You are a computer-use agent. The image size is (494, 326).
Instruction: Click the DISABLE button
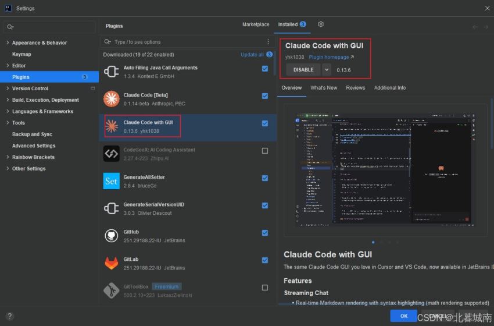point(303,70)
